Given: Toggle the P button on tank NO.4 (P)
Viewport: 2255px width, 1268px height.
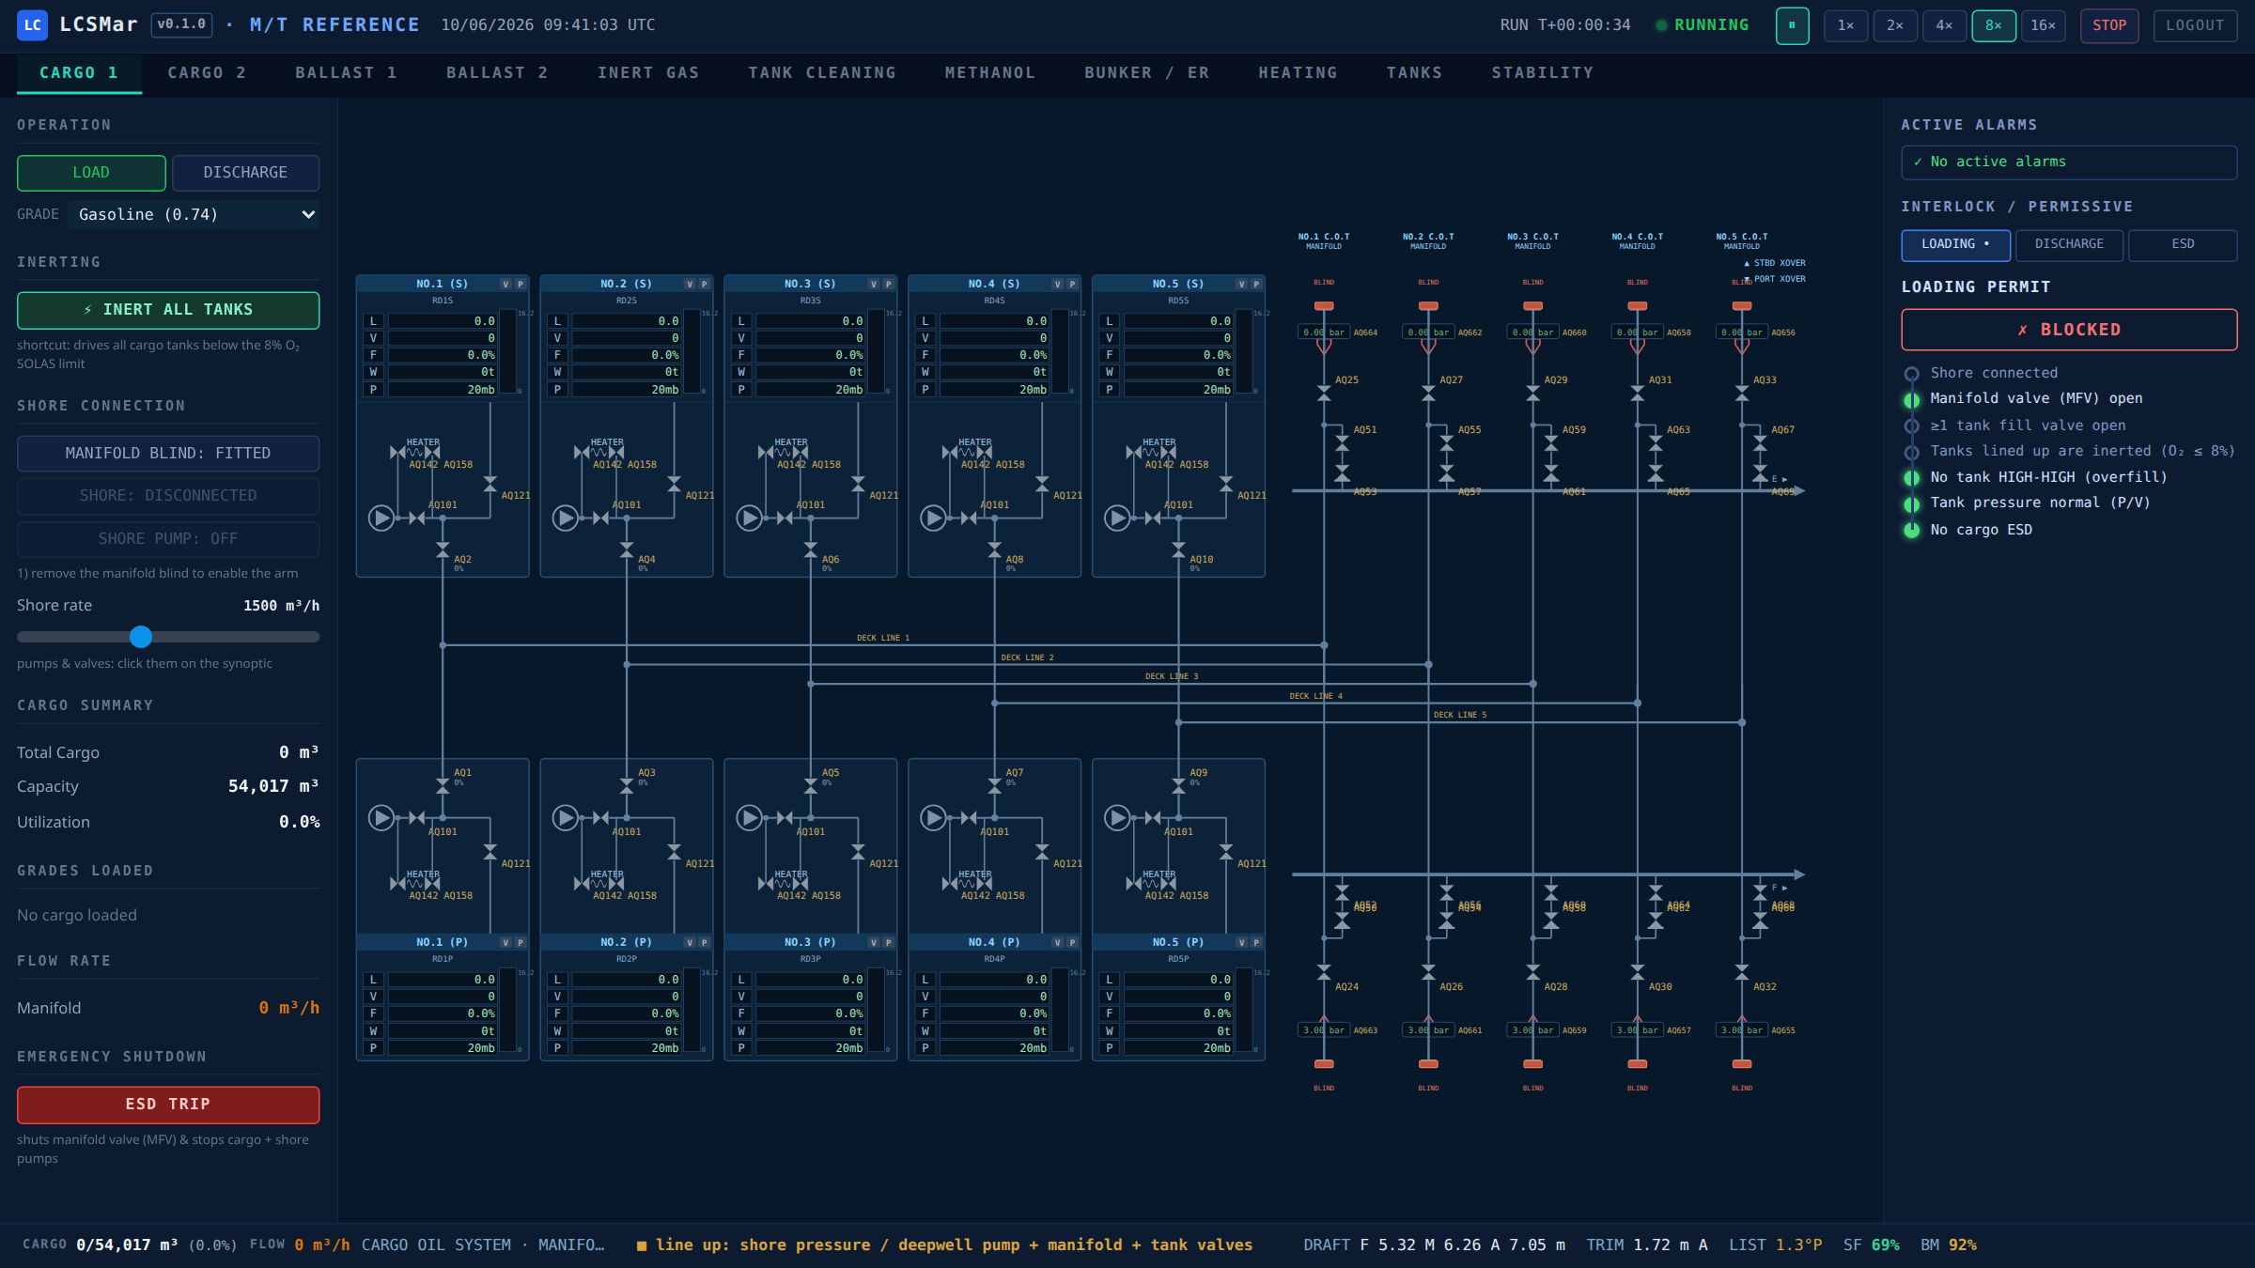Looking at the screenshot, I should [1072, 942].
